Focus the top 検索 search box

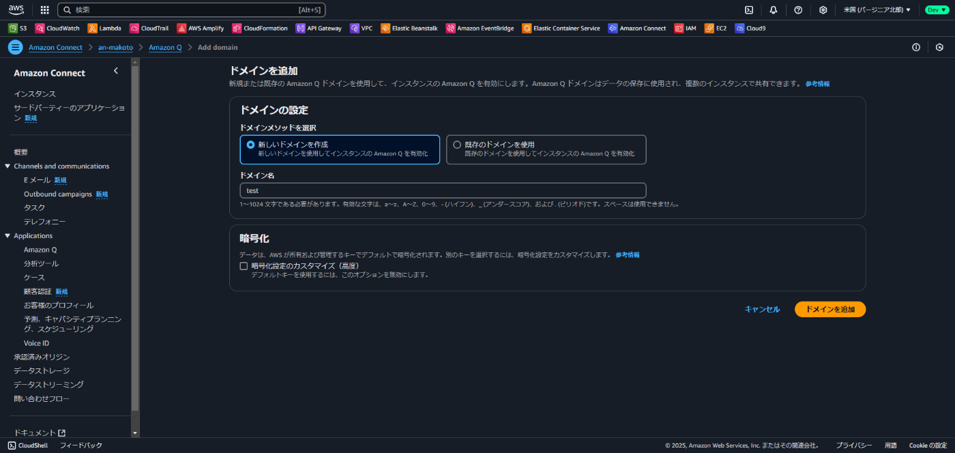pos(192,10)
